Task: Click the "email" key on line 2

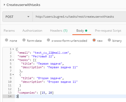Action: [24, 53]
